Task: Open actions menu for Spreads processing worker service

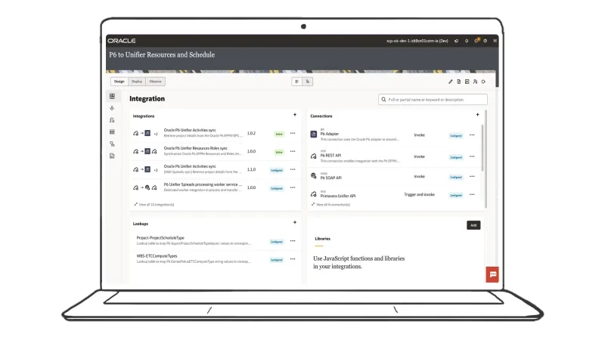Action: 293,187
